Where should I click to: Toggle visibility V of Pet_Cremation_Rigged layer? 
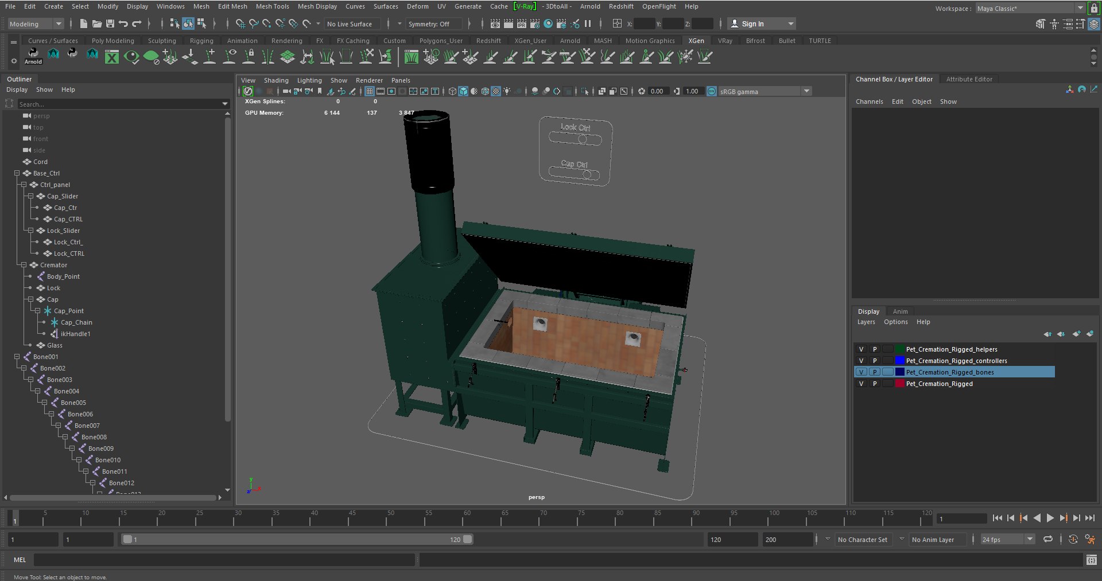[861, 384]
